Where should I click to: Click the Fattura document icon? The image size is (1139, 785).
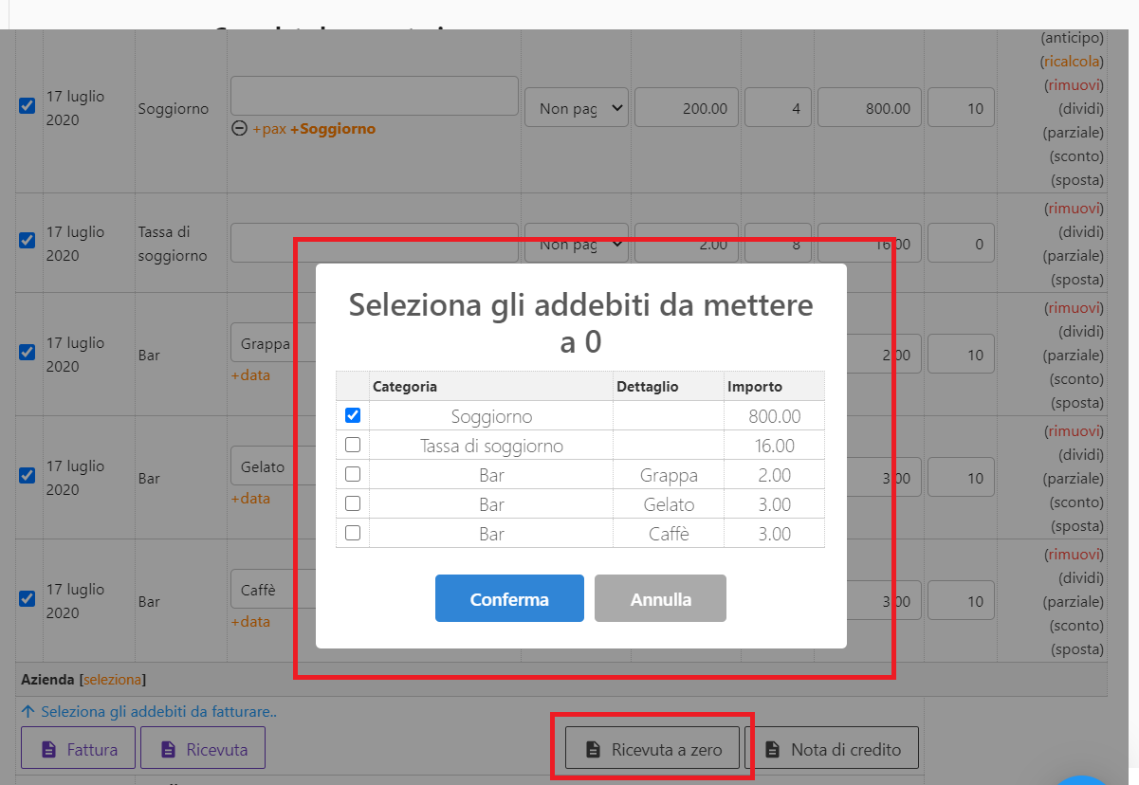(x=49, y=749)
